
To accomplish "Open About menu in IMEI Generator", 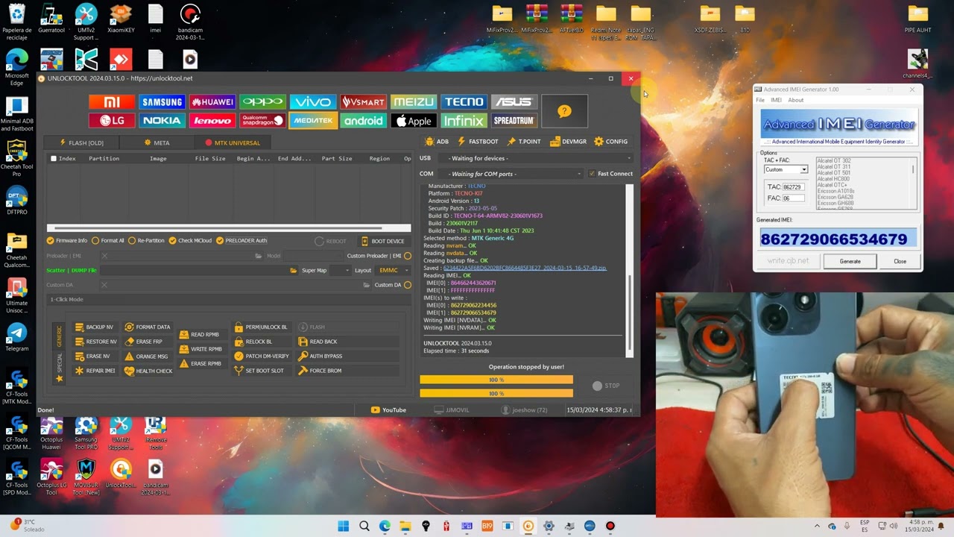I will [796, 100].
